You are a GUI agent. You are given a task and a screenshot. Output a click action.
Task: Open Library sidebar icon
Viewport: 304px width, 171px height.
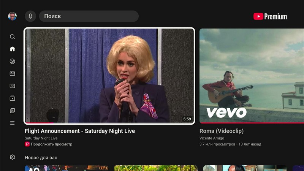13,111
